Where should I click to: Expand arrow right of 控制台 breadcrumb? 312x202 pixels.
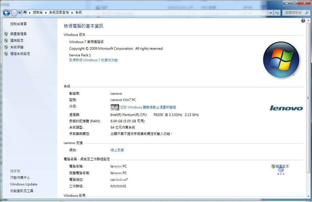point(46,13)
